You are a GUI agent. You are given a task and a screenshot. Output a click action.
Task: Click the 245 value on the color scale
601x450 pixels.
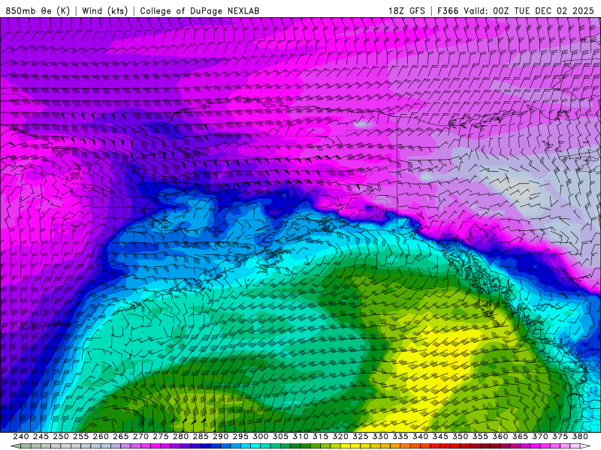pos(41,436)
